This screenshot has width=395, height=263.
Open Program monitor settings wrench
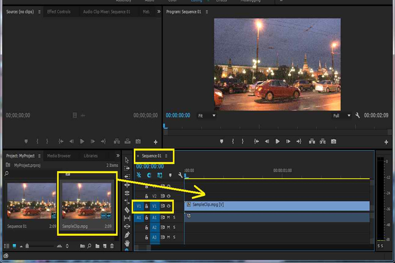click(x=358, y=116)
